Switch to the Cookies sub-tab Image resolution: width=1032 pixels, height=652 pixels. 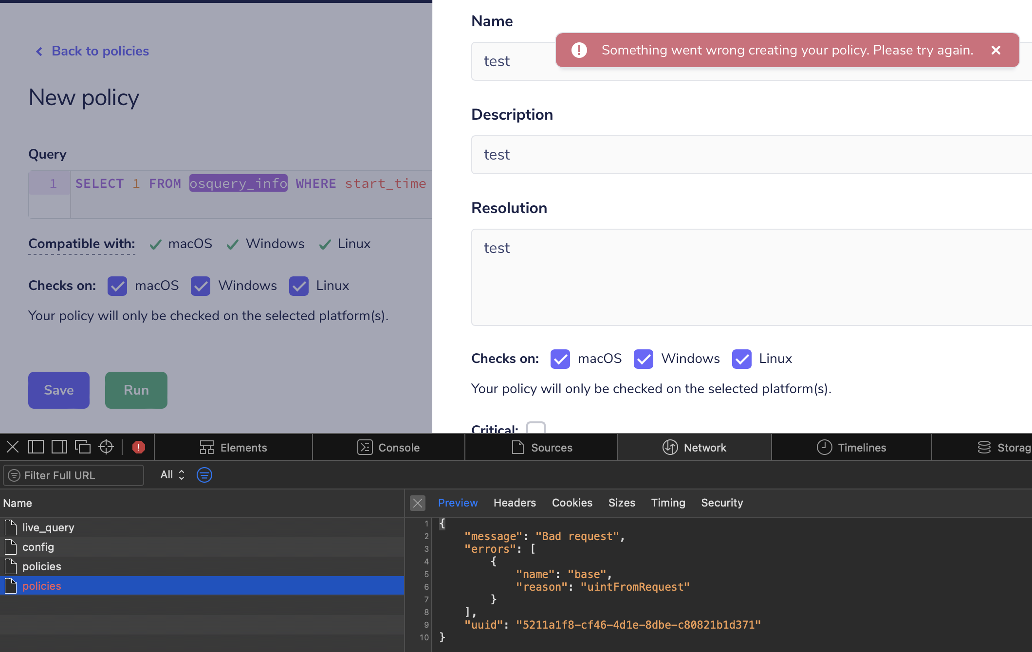572,503
